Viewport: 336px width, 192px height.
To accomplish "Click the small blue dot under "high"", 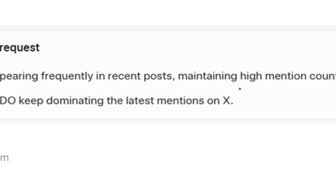I will click(240, 89).
